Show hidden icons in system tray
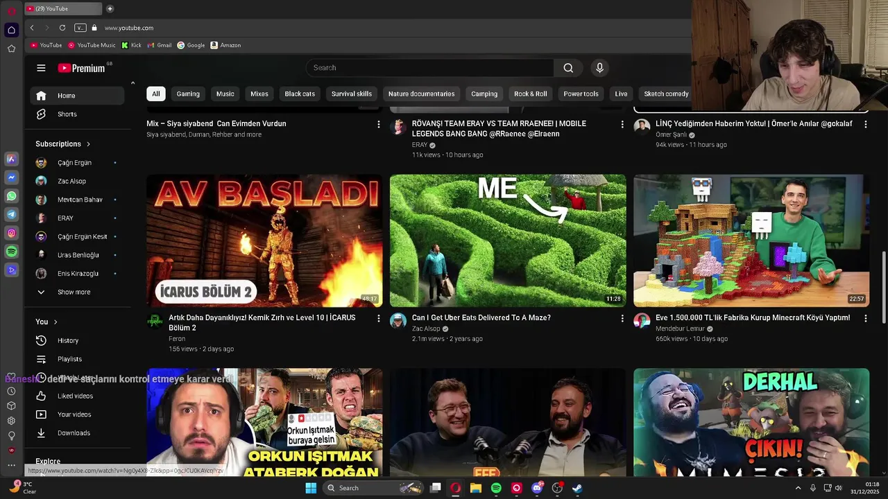Screen dimensions: 888x499 point(798,488)
